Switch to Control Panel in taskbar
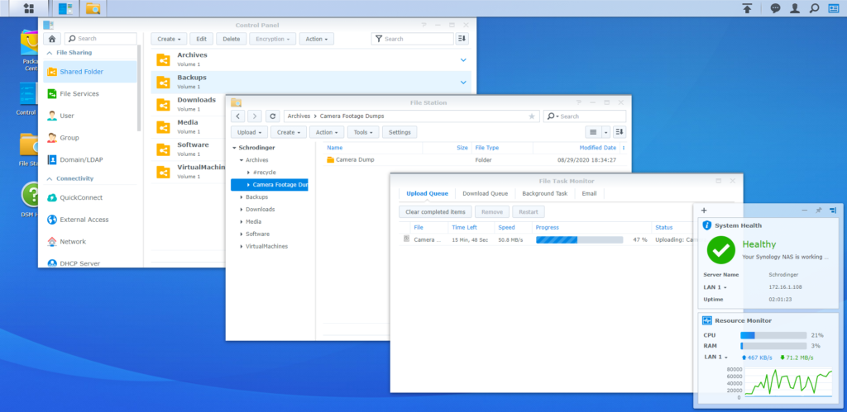Image resolution: width=847 pixels, height=412 pixels. point(66,8)
